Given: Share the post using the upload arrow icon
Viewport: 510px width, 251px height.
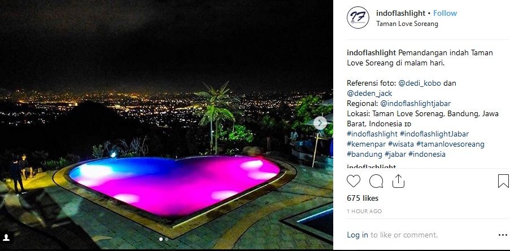Looking at the screenshot, I should pyautogui.click(x=398, y=181).
